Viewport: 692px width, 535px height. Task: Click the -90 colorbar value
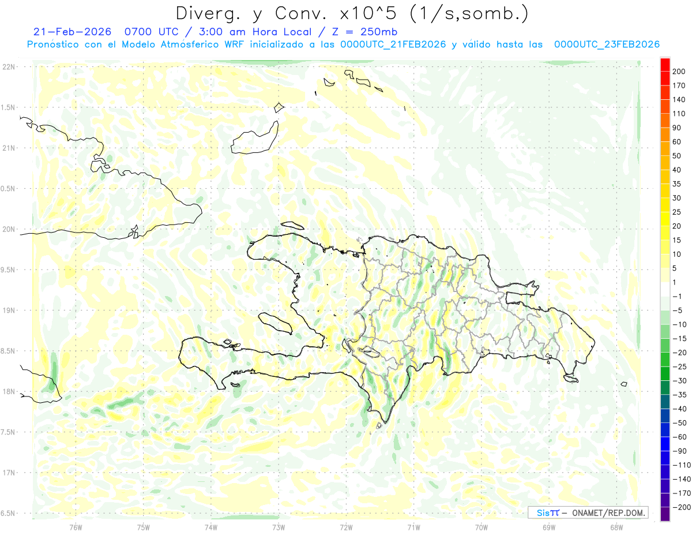679,451
